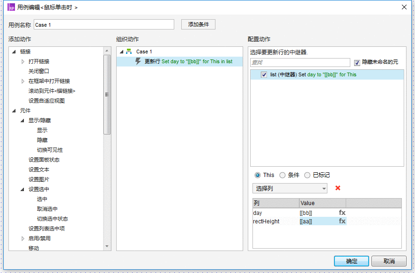Collapse the 元件 category
The width and height of the screenshot is (415, 273).
[x=14, y=111]
